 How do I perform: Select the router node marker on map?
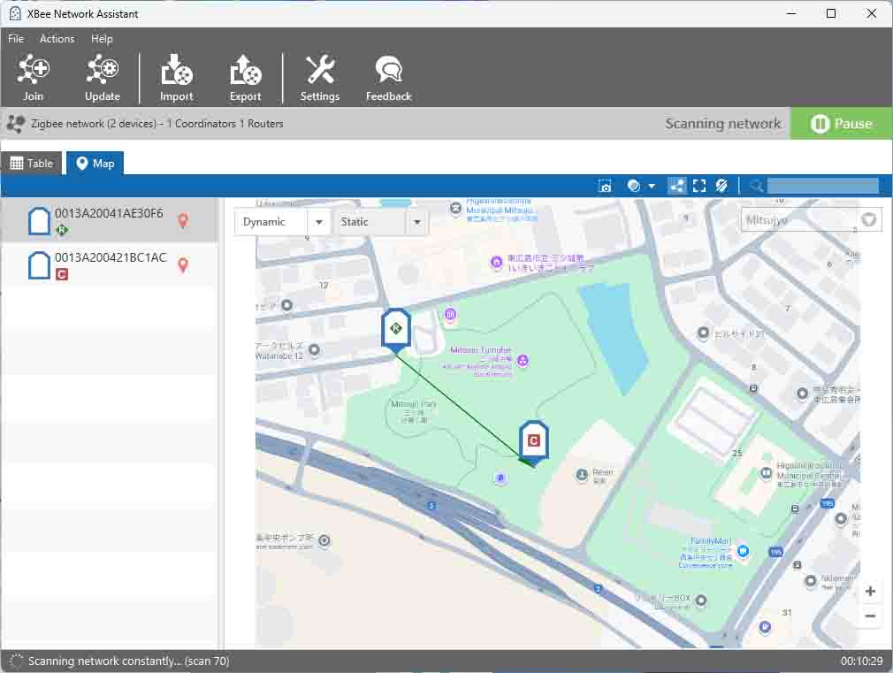pyautogui.click(x=396, y=331)
